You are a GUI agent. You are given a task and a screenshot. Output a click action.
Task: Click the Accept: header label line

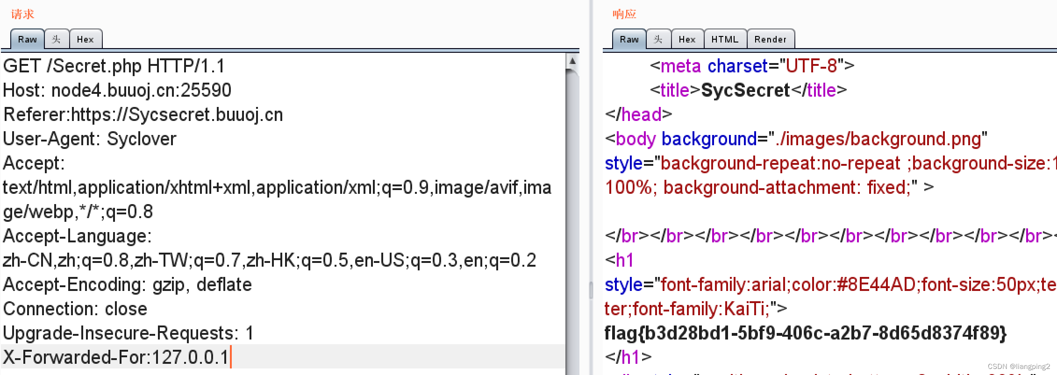click(x=34, y=163)
